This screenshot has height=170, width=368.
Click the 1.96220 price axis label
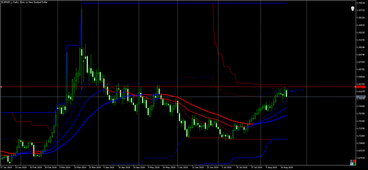coord(361,18)
